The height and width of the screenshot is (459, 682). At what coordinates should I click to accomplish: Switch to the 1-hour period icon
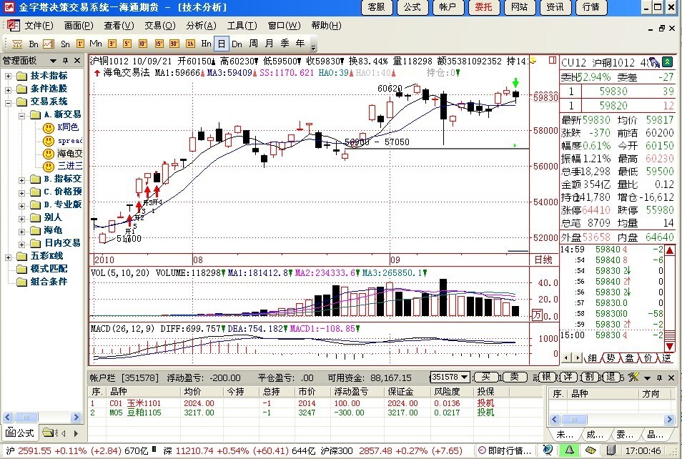coord(190,44)
